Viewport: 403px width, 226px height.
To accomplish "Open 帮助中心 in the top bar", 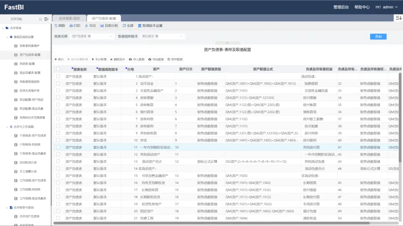I will [362, 7].
